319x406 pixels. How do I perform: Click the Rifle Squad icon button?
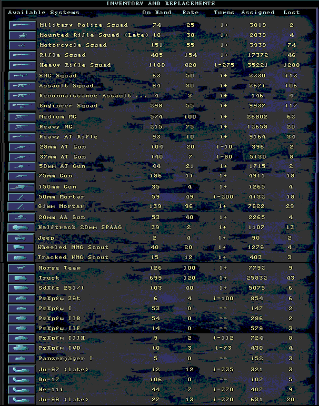23,55
